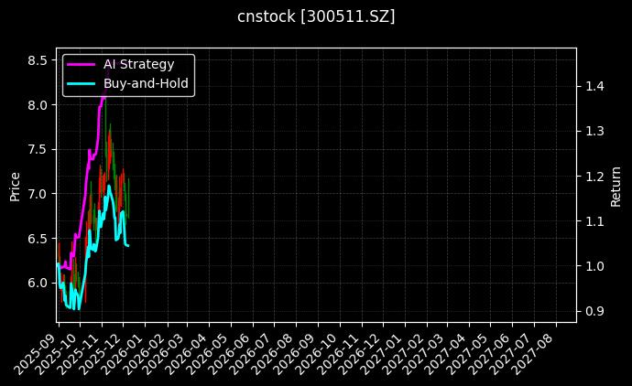
Task: Click the 8.0 price tick label
Action: coord(38,105)
